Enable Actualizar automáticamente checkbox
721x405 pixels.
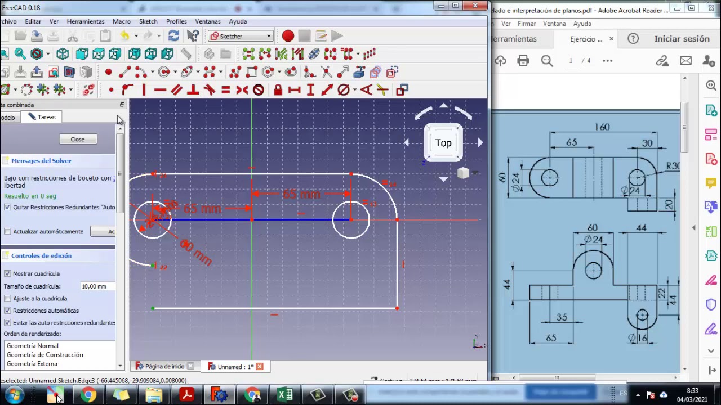click(7, 231)
